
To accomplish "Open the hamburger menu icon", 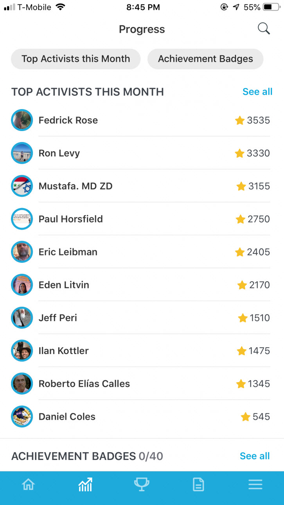I will [x=255, y=485].
